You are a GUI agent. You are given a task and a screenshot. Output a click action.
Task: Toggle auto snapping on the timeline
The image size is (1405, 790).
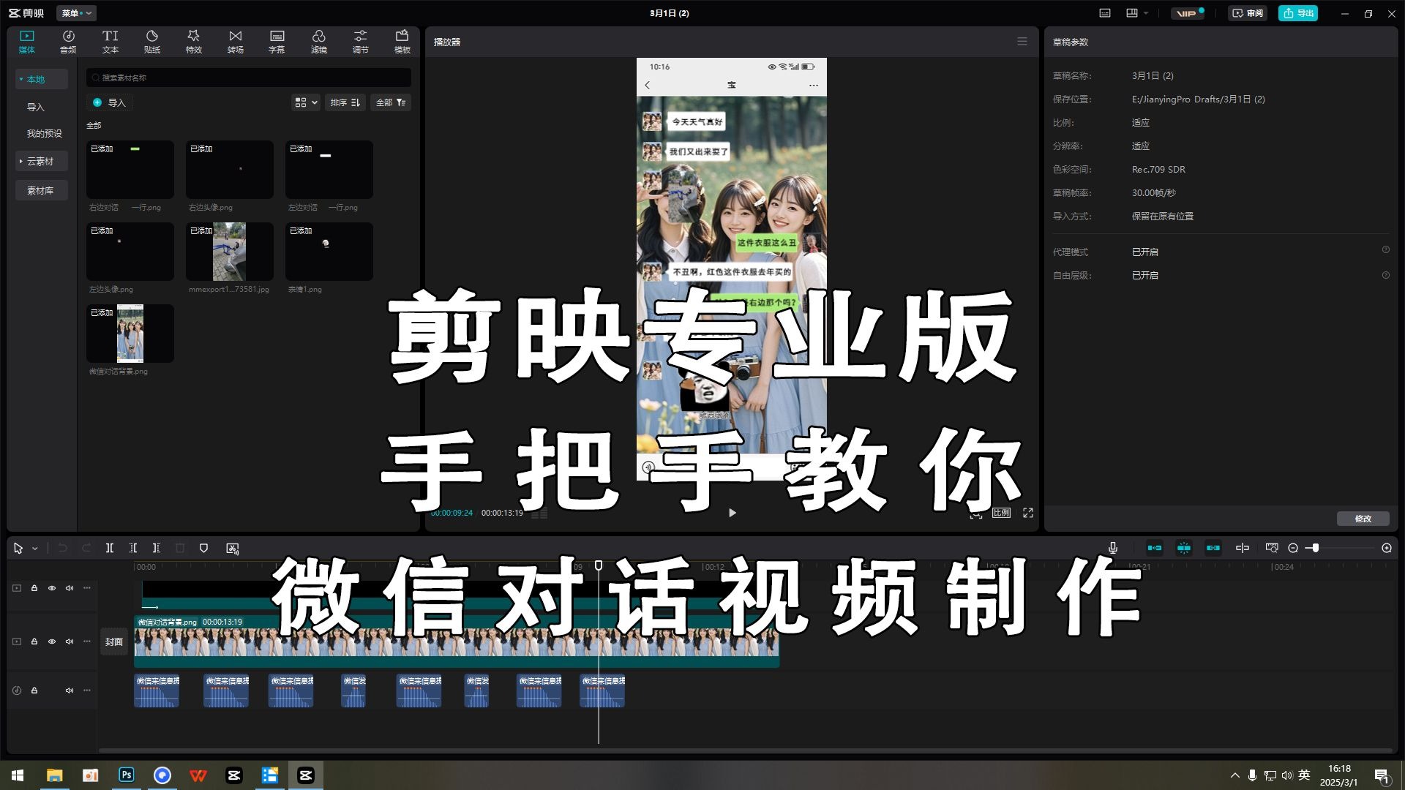click(1184, 548)
